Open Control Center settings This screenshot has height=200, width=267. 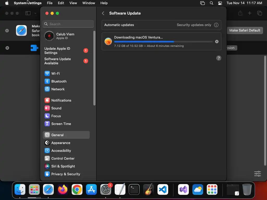[66, 159]
